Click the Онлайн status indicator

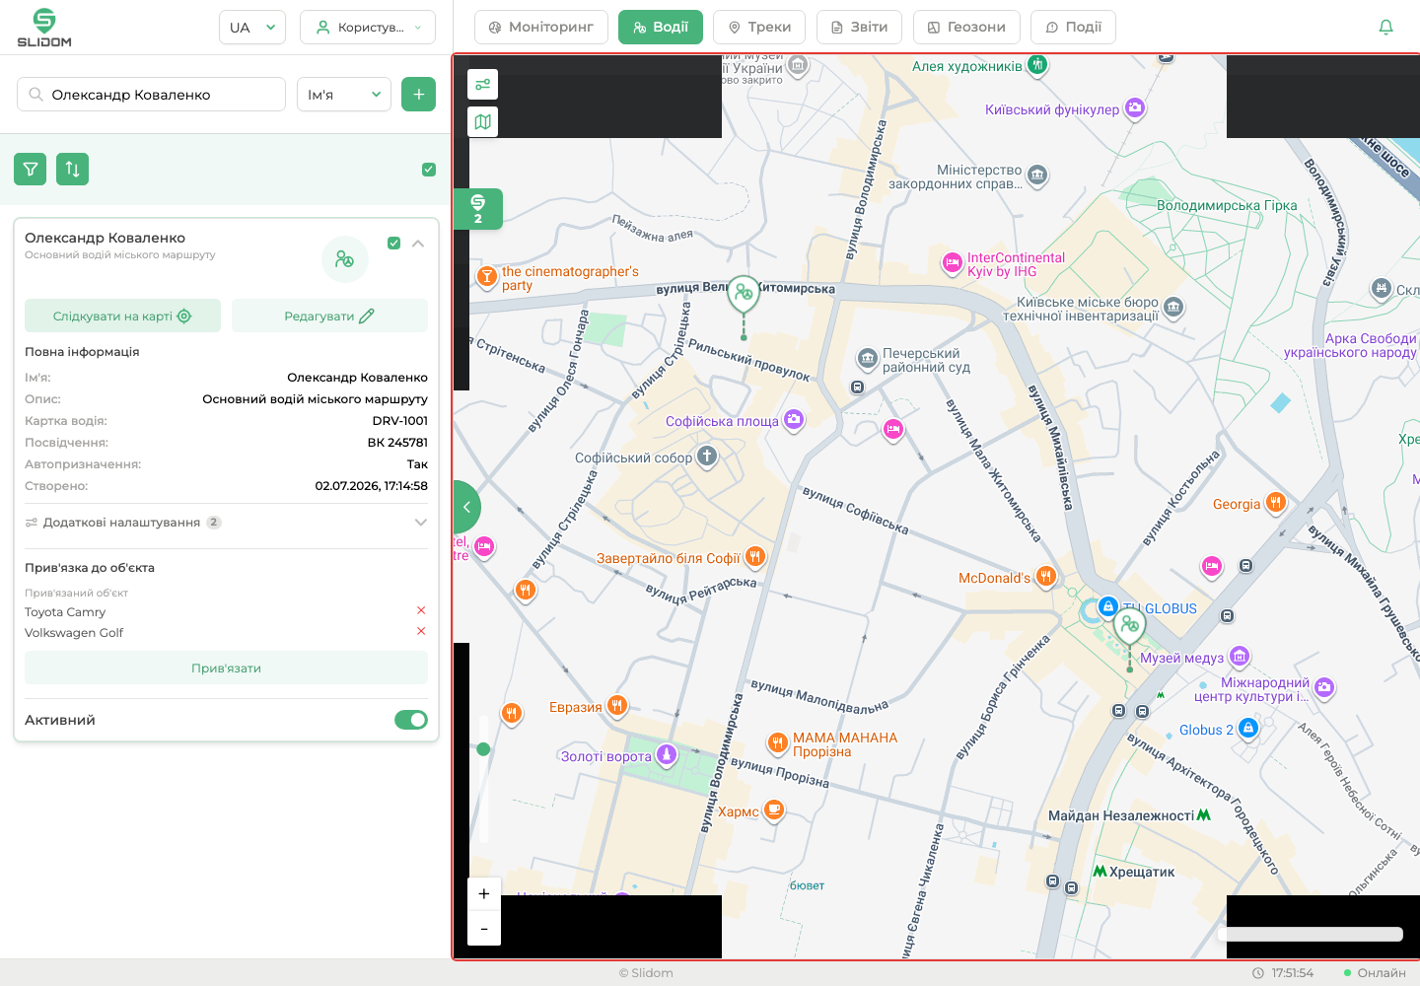[1375, 973]
